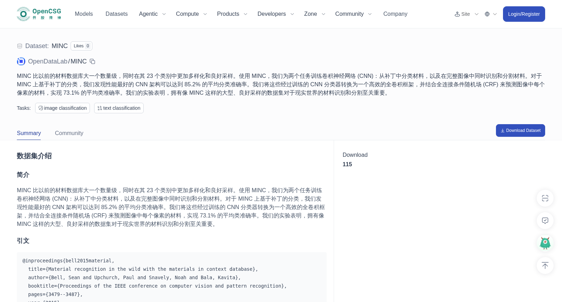The height and width of the screenshot is (302, 562).
Task: Expand the Community navigation menu
Action: pyautogui.click(x=353, y=14)
